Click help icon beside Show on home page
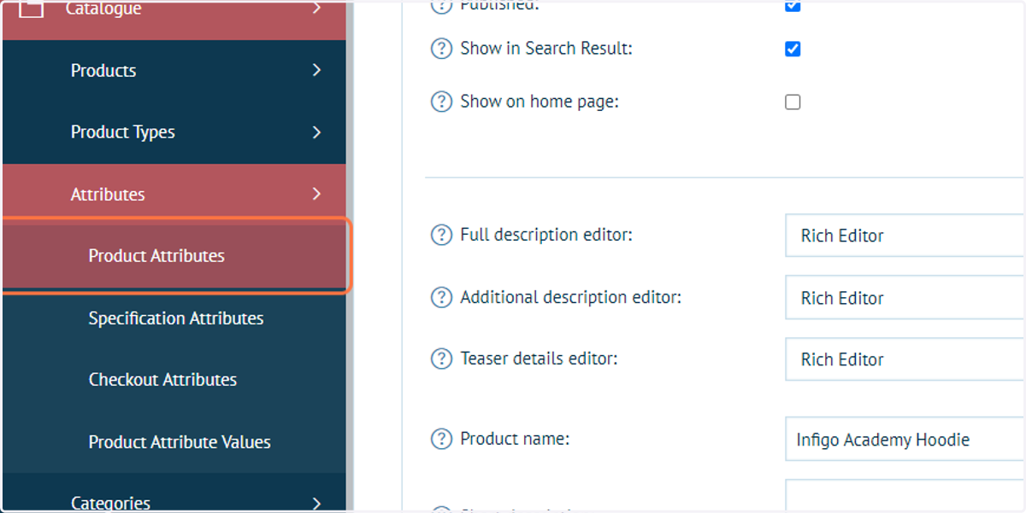Image resolution: width=1026 pixels, height=513 pixels. point(440,102)
